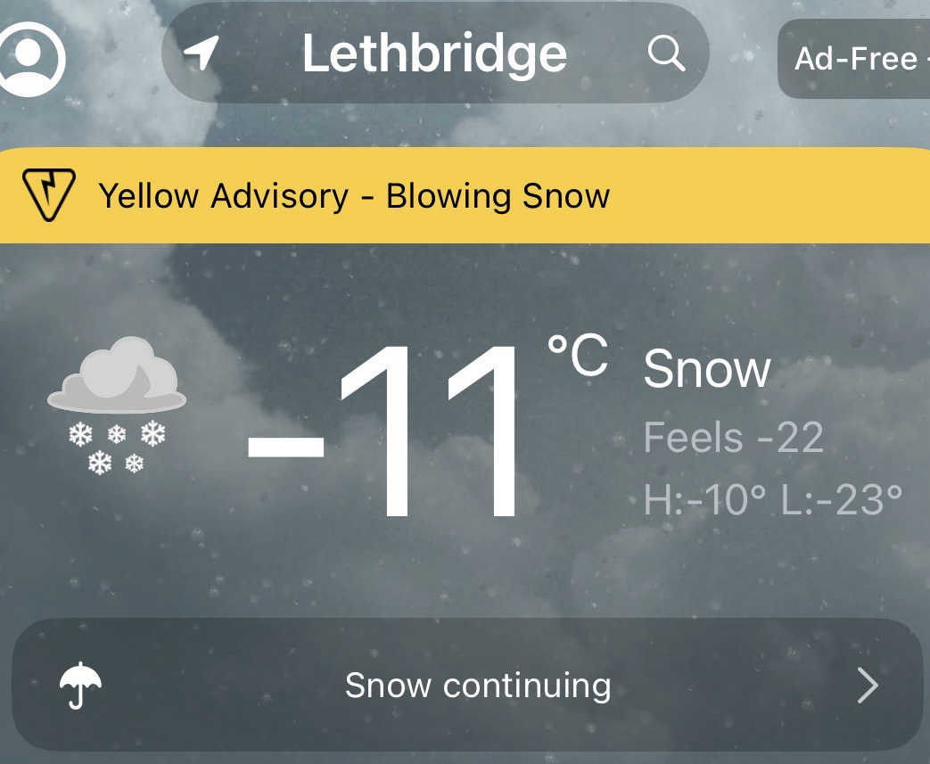Tap the Blowing Snow alert text
930x764 pixels.
[498, 195]
